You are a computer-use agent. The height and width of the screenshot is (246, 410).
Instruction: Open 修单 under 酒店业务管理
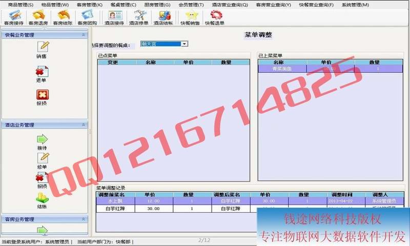[x=43, y=161]
